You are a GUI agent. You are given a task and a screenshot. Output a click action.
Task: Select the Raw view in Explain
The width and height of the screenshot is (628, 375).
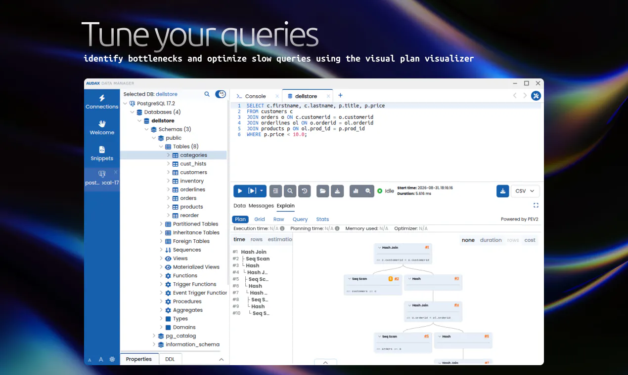tap(279, 220)
